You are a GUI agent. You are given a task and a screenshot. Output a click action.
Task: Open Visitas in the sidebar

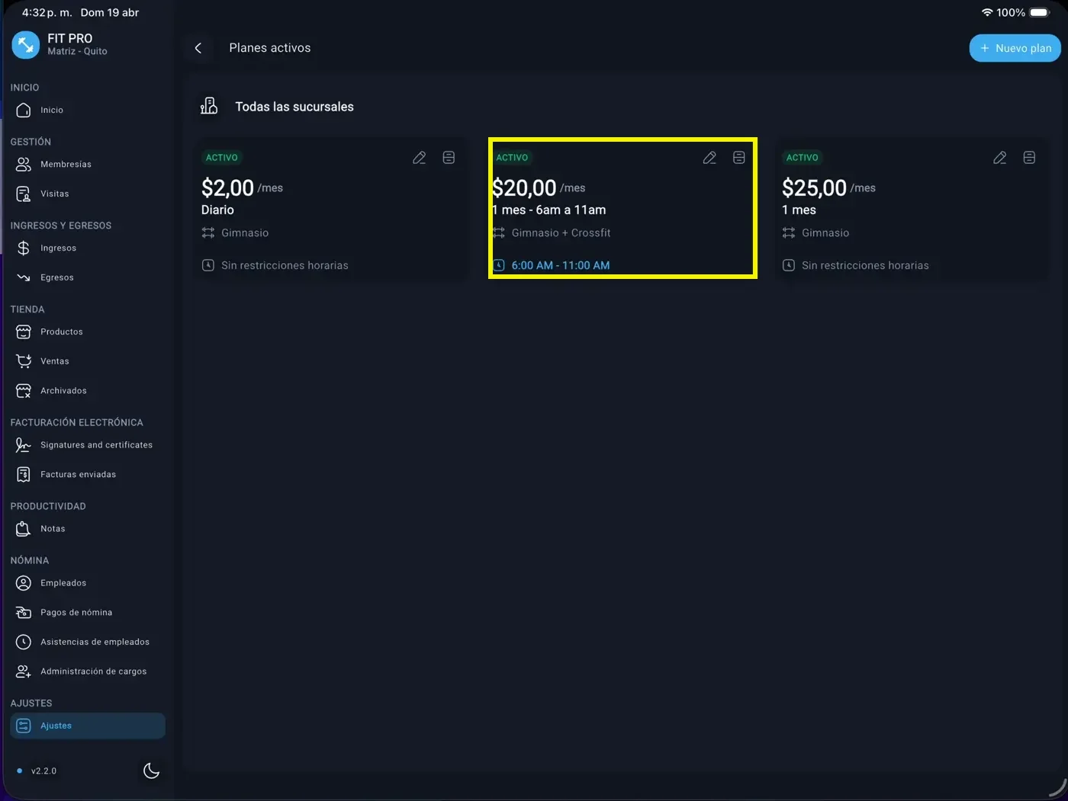click(x=54, y=194)
